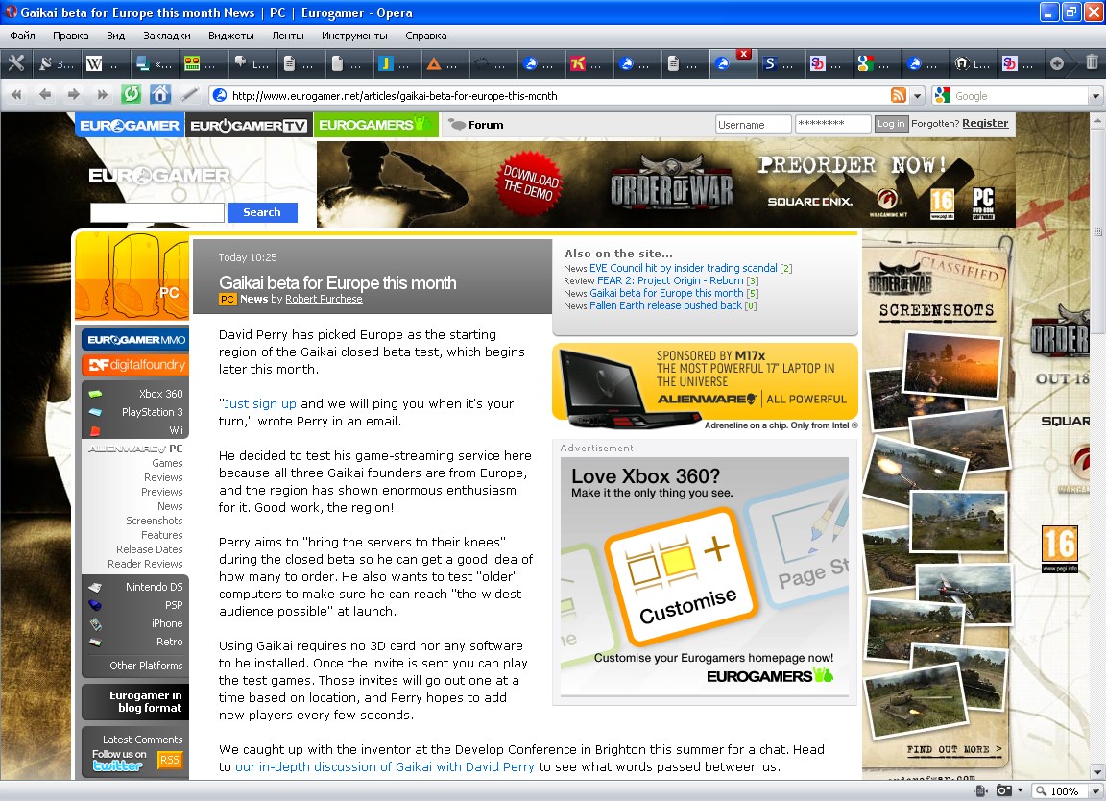The image size is (1106, 801).
Task: Focus the Username input field
Action: 753,124
